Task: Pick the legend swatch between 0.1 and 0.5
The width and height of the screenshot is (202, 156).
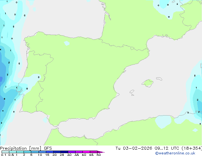Action: point(5,152)
